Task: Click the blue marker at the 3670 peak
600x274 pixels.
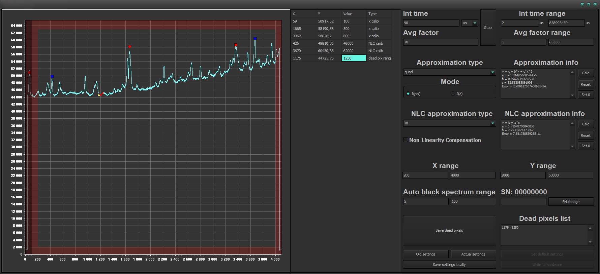Action: [x=255, y=39]
